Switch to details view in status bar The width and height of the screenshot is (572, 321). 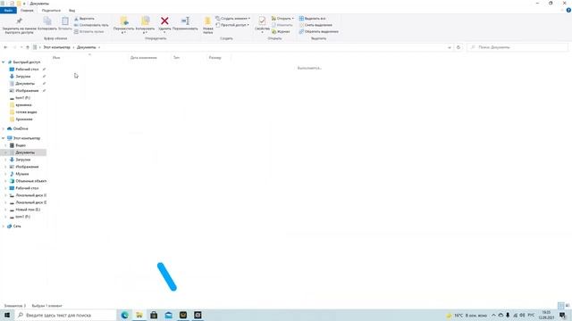561,306
